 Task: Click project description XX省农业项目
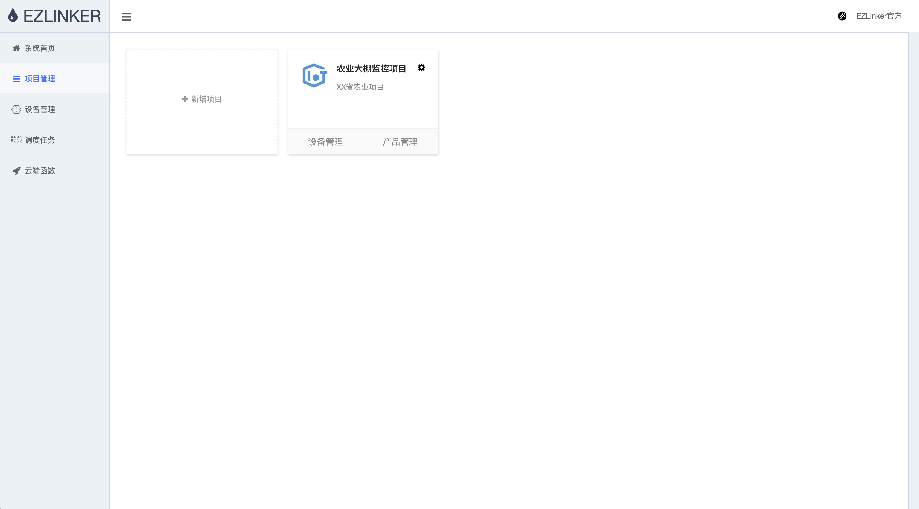360,87
